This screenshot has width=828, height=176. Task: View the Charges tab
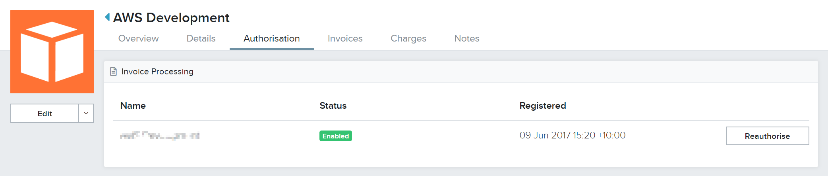pos(408,38)
